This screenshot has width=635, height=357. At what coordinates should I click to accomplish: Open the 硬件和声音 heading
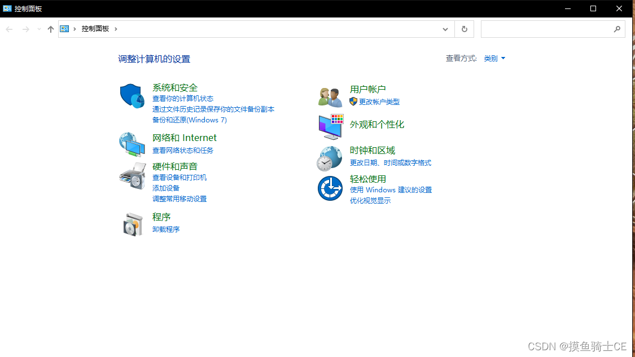(175, 166)
